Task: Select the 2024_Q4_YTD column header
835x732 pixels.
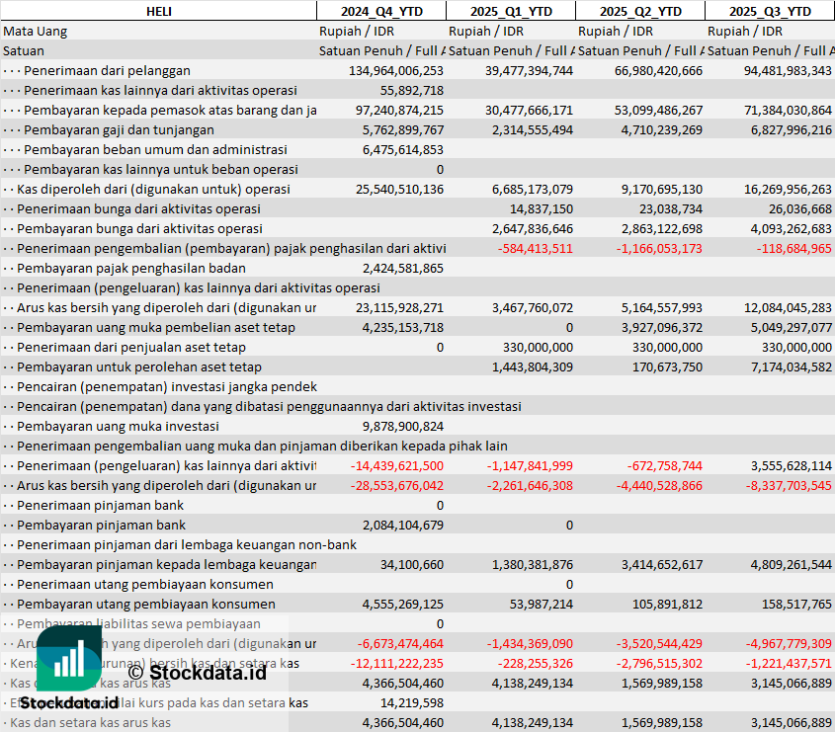Action: [x=381, y=11]
